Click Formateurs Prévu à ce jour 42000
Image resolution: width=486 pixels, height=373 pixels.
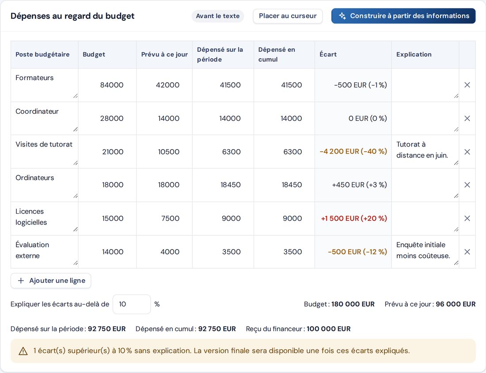pyautogui.click(x=164, y=85)
